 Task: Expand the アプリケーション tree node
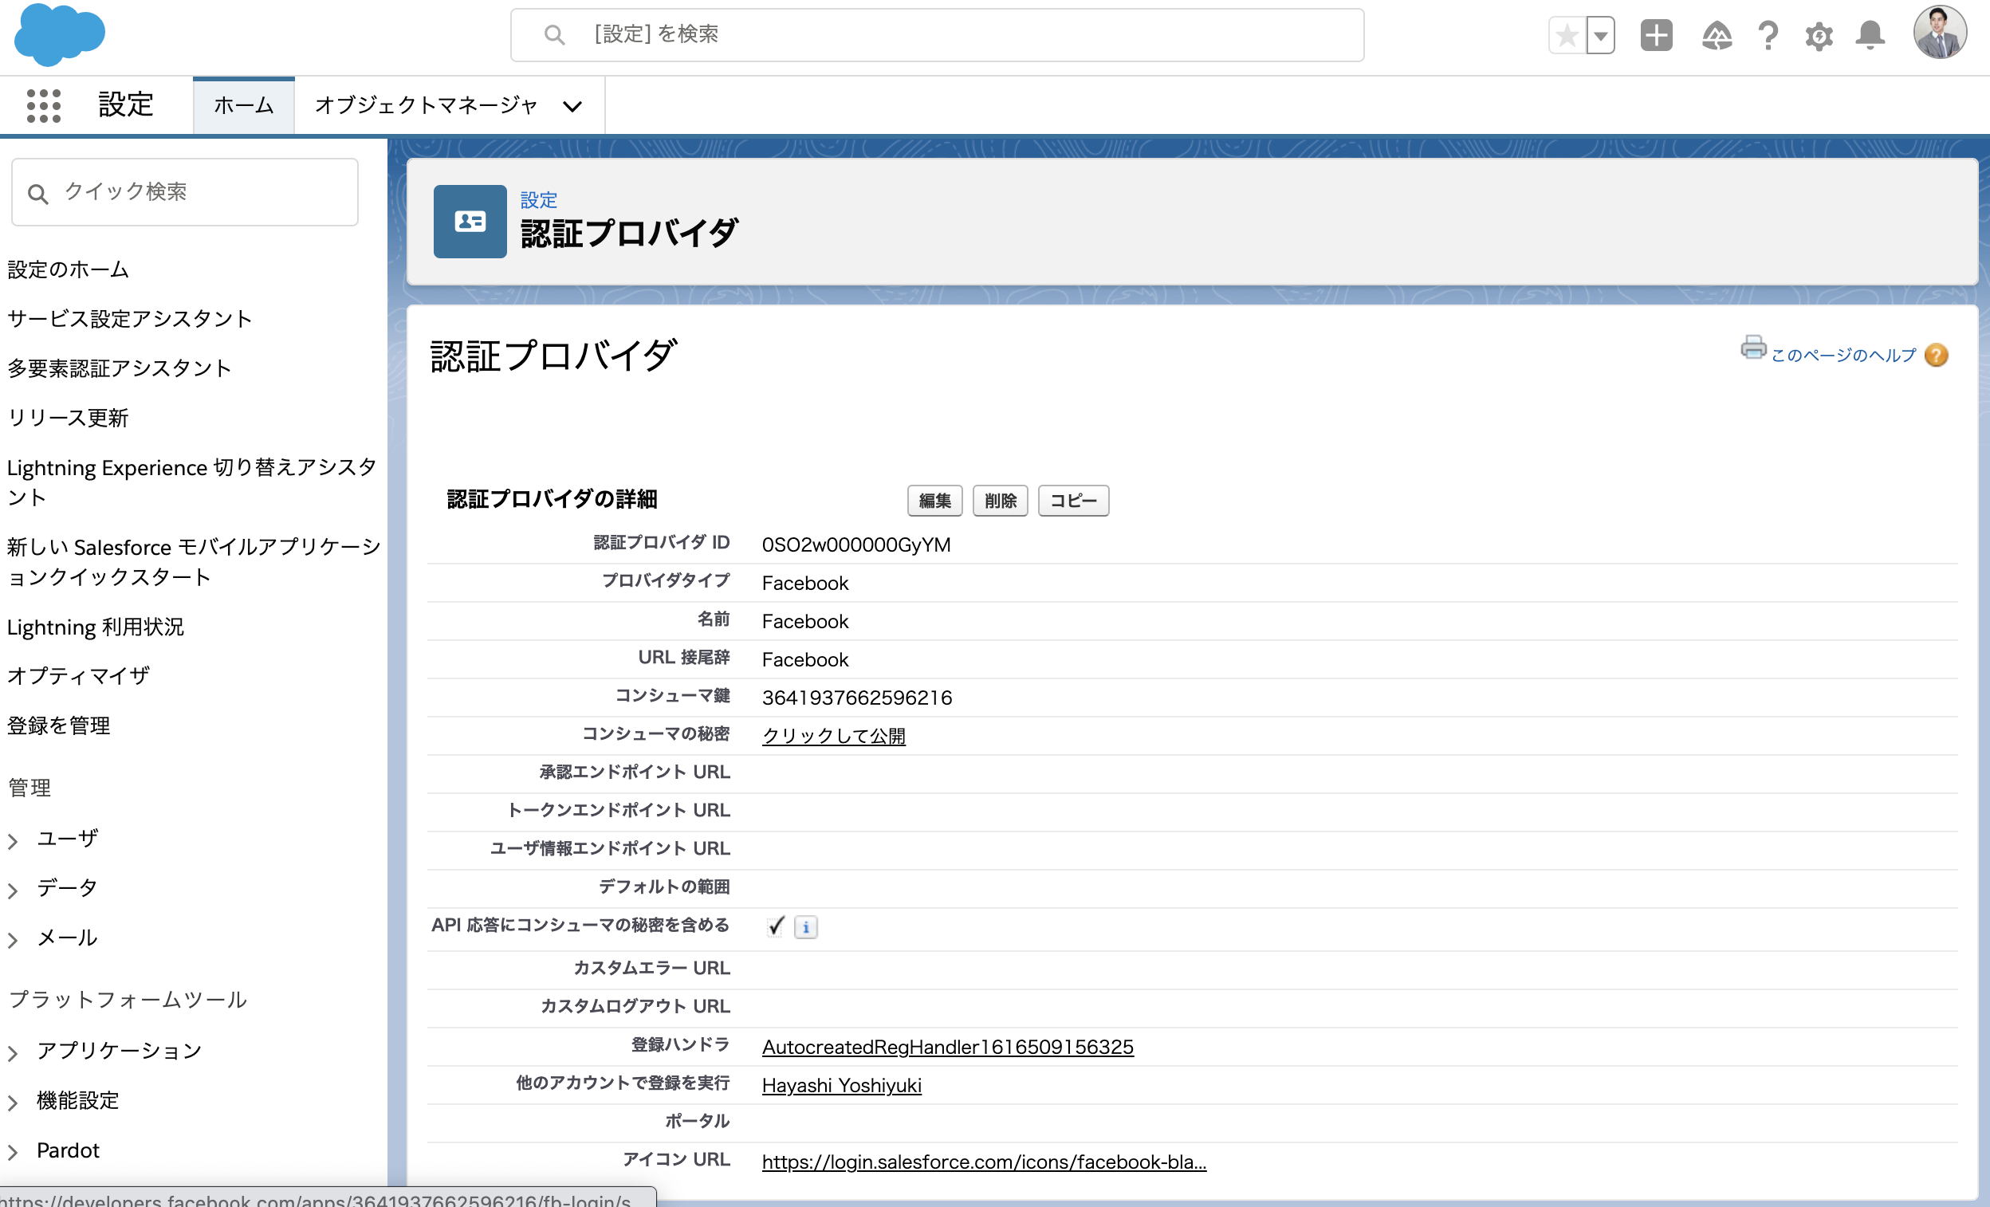point(13,1054)
